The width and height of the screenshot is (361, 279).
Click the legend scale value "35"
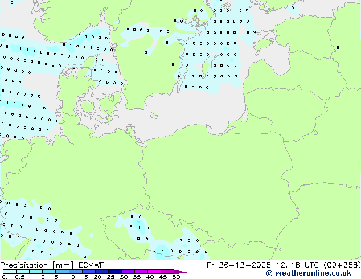tap(137, 277)
